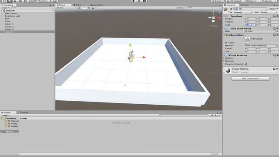
Task: Switch to the Console tab
Action: 23,113
